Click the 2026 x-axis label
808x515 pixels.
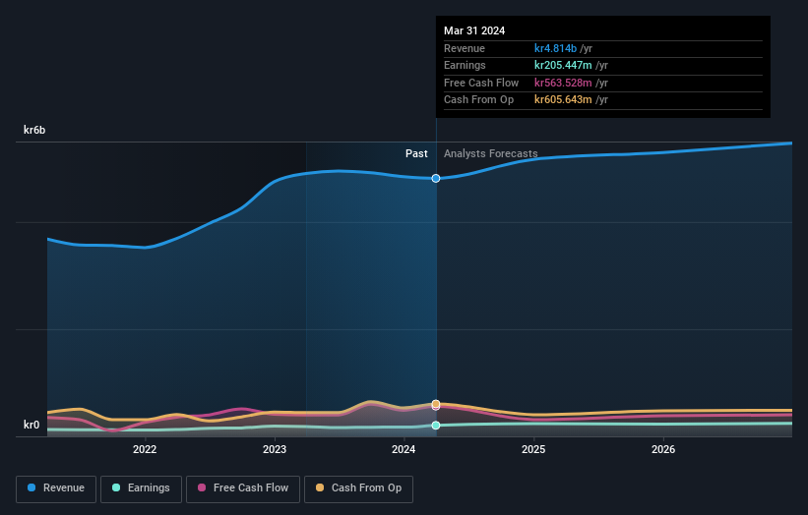pyautogui.click(x=663, y=450)
